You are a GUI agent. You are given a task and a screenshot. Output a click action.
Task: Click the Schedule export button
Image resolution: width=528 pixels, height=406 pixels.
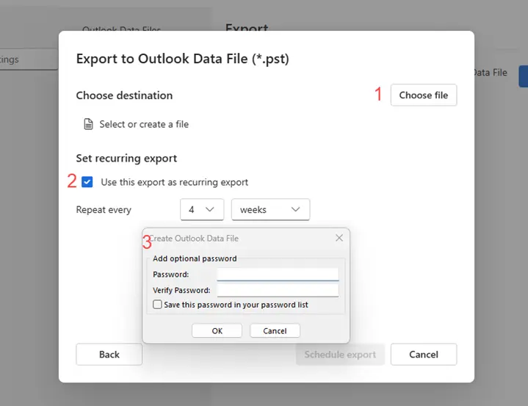pyautogui.click(x=340, y=354)
